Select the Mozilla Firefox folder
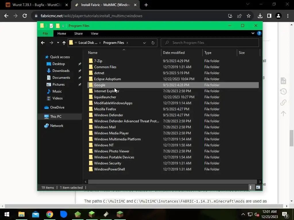Image resolution: width=294 pixels, height=220 pixels. tap(105, 109)
